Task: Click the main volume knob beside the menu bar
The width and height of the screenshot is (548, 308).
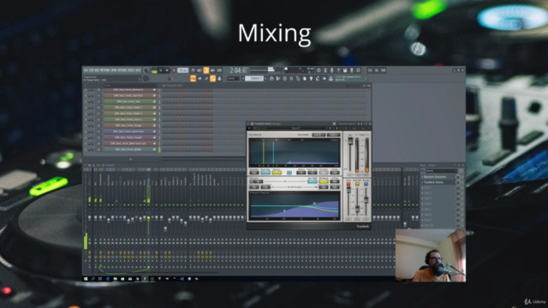Action: pos(146,70)
